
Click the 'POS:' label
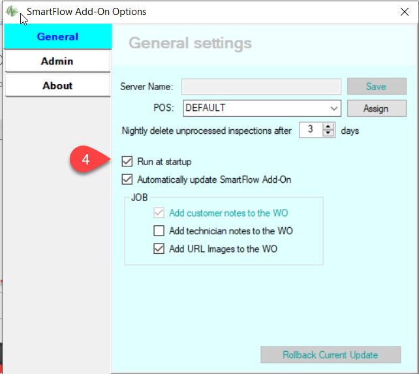pos(164,108)
